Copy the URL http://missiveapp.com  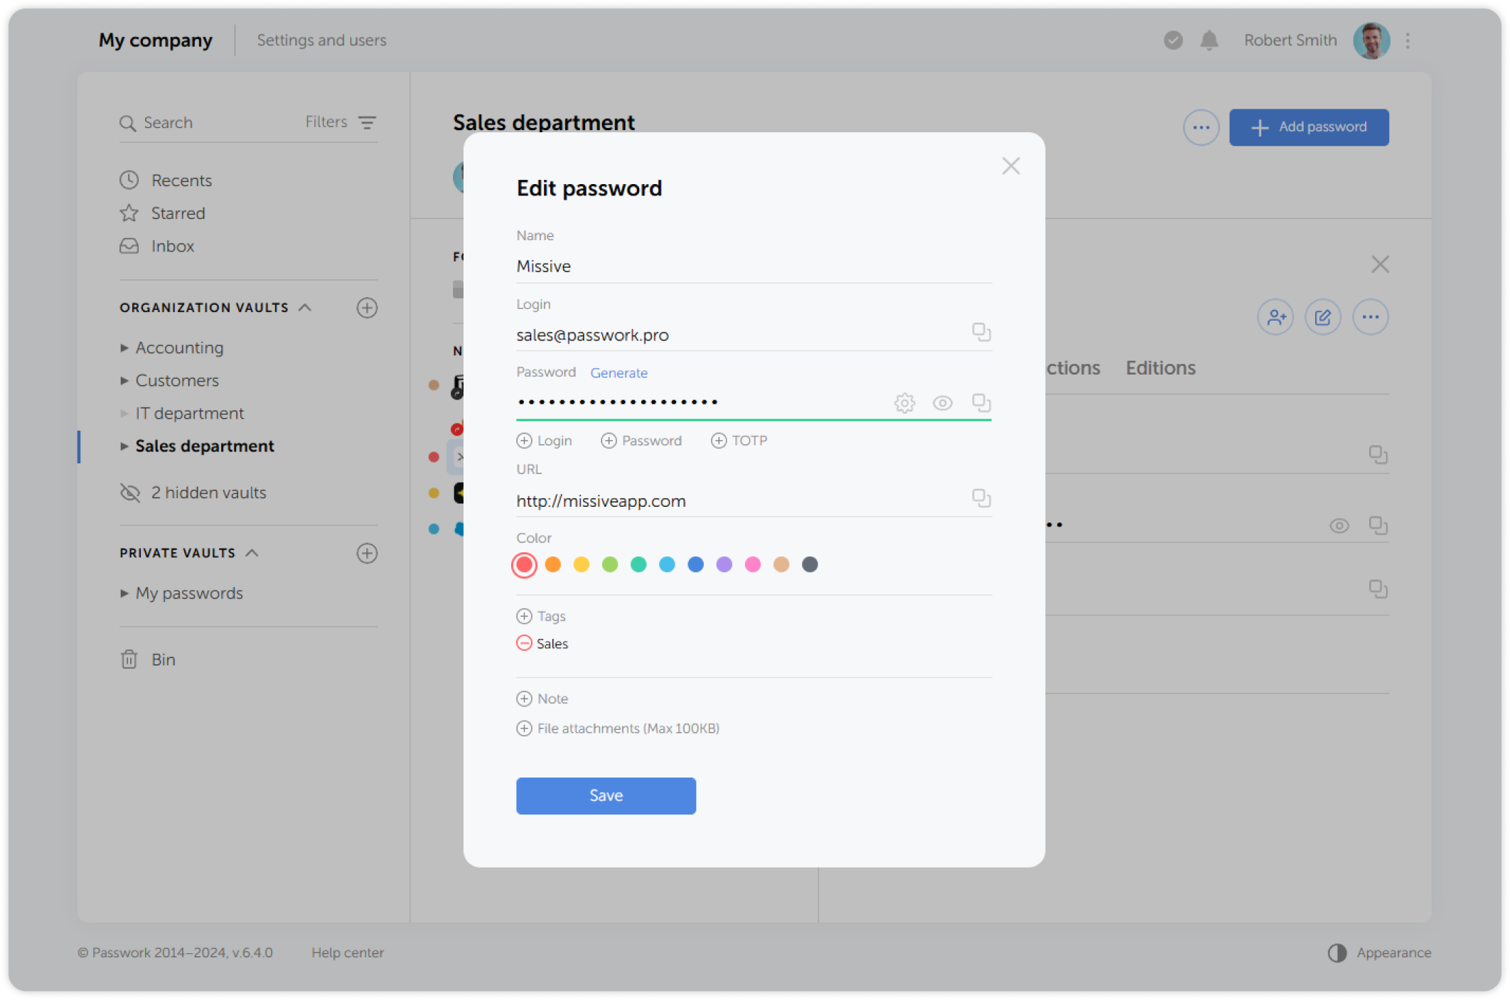pyautogui.click(x=982, y=498)
